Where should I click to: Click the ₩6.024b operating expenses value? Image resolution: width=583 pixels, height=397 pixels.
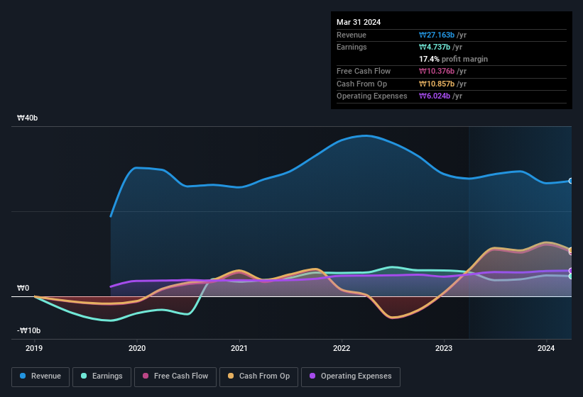(435, 96)
